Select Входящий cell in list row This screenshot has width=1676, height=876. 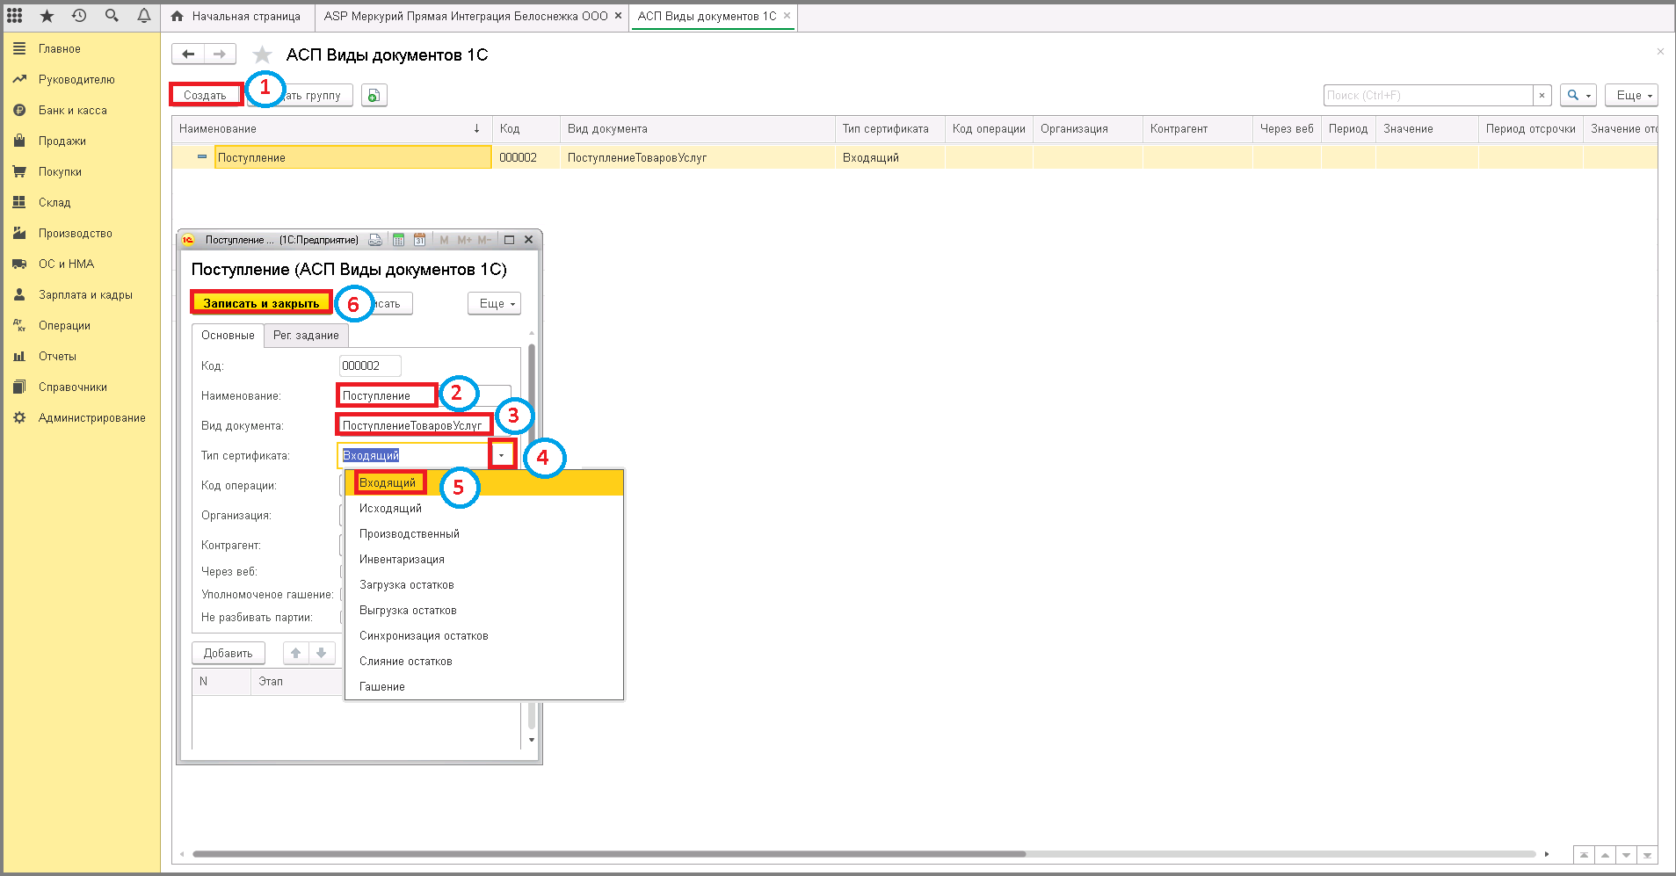pyautogui.click(x=889, y=158)
